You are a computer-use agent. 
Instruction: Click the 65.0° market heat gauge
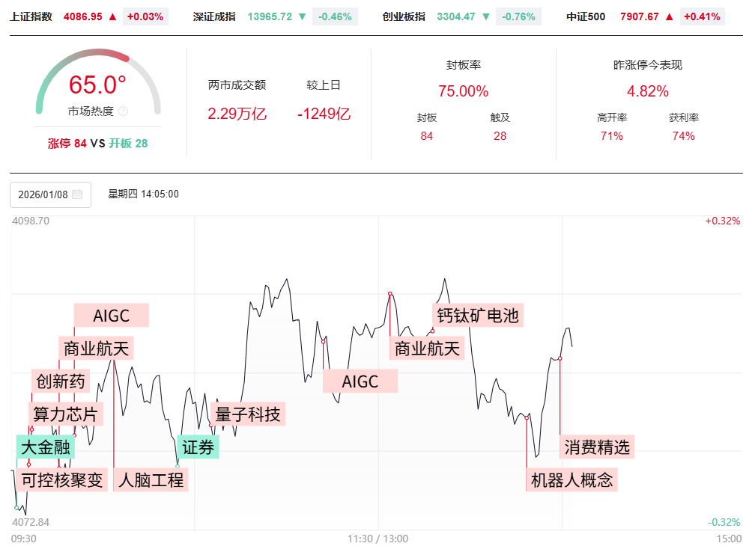click(x=97, y=85)
